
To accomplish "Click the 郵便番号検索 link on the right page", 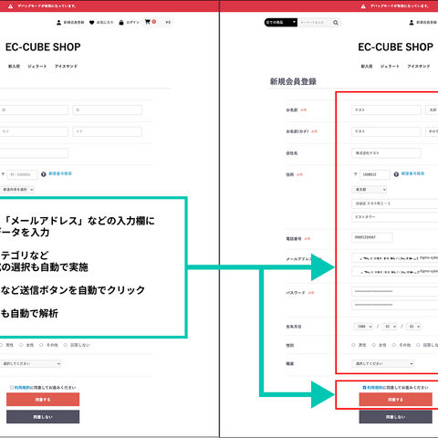I will (412, 173).
